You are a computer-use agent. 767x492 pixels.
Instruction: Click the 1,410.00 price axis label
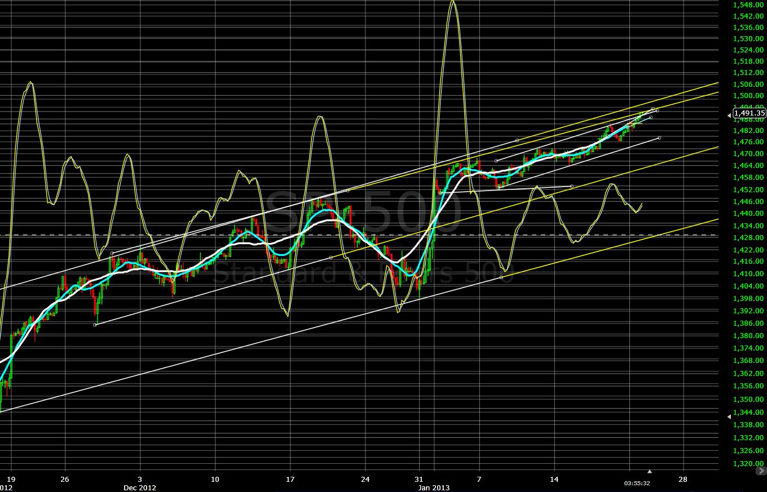pyautogui.click(x=748, y=274)
